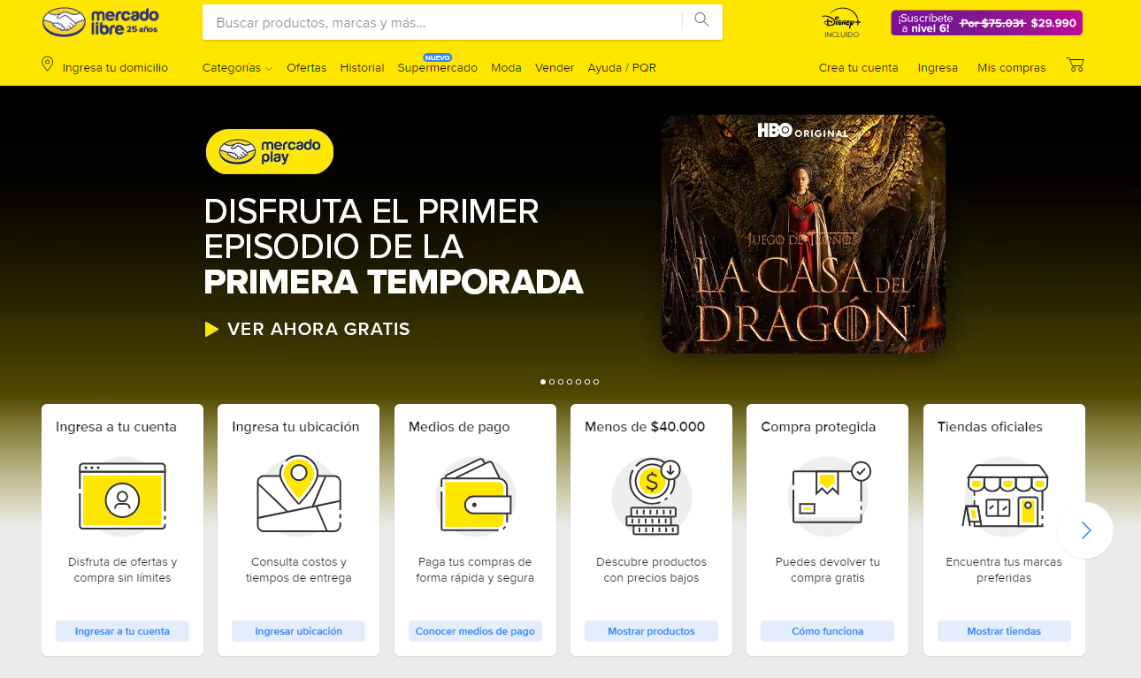Open La Casa del Dragón poster thumbnail
Screen dimensions: 1141x678
[x=803, y=234]
